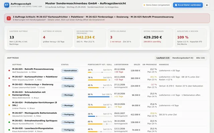Screen dimensions: 214x133
Task: Open Aufträge im Verzug KPI card
Action: 57,38
